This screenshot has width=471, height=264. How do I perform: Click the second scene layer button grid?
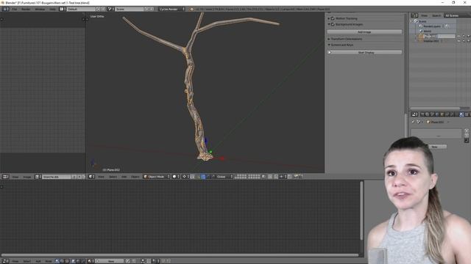pos(254,177)
